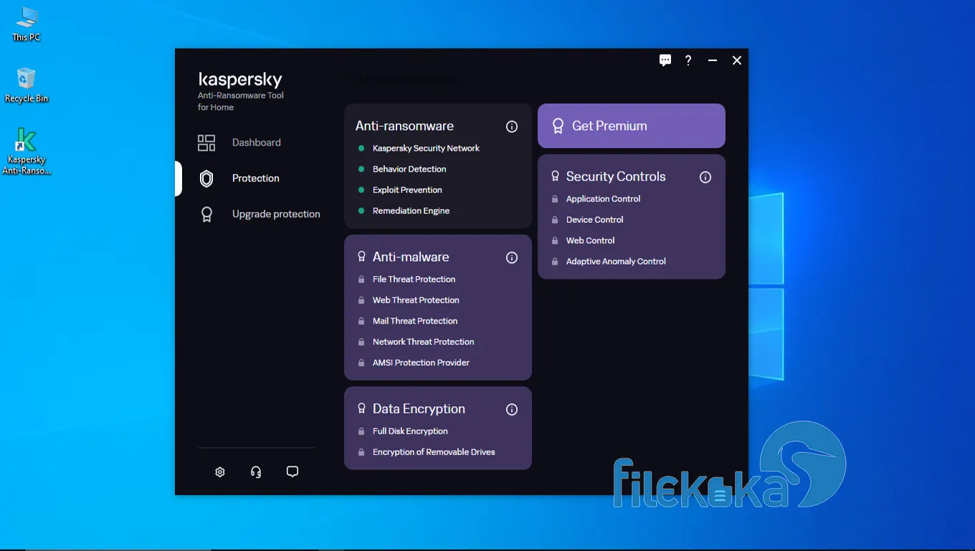Click the Web Control label

pyautogui.click(x=590, y=241)
